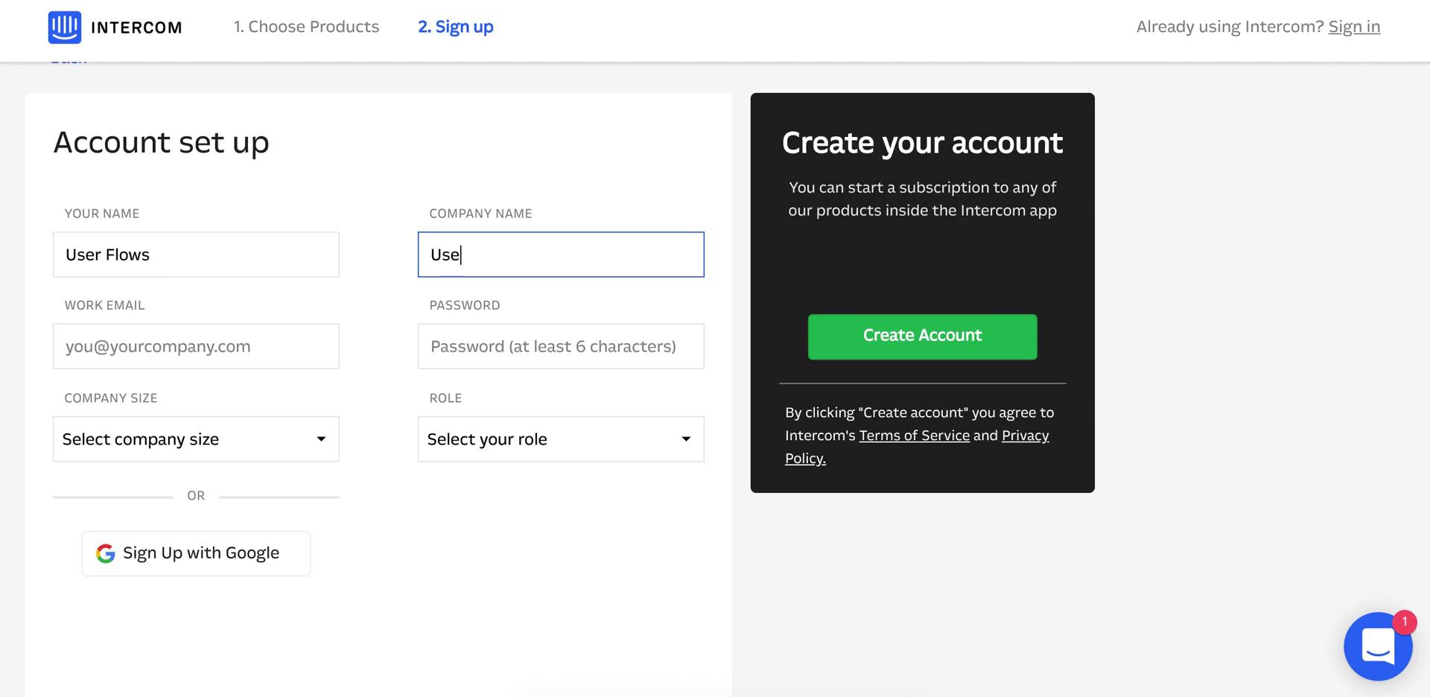Image resolution: width=1430 pixels, height=697 pixels.
Task: Click the Google logo on sign up button
Action: coord(106,553)
